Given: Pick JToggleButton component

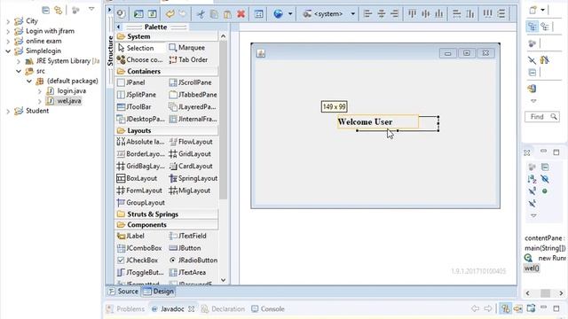Looking at the screenshot, I should tap(140, 272).
